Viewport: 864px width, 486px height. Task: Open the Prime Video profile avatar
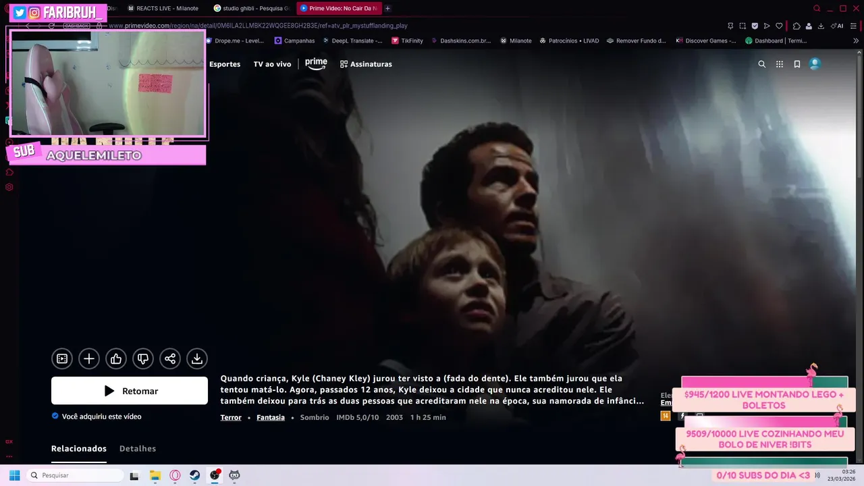[x=815, y=64]
